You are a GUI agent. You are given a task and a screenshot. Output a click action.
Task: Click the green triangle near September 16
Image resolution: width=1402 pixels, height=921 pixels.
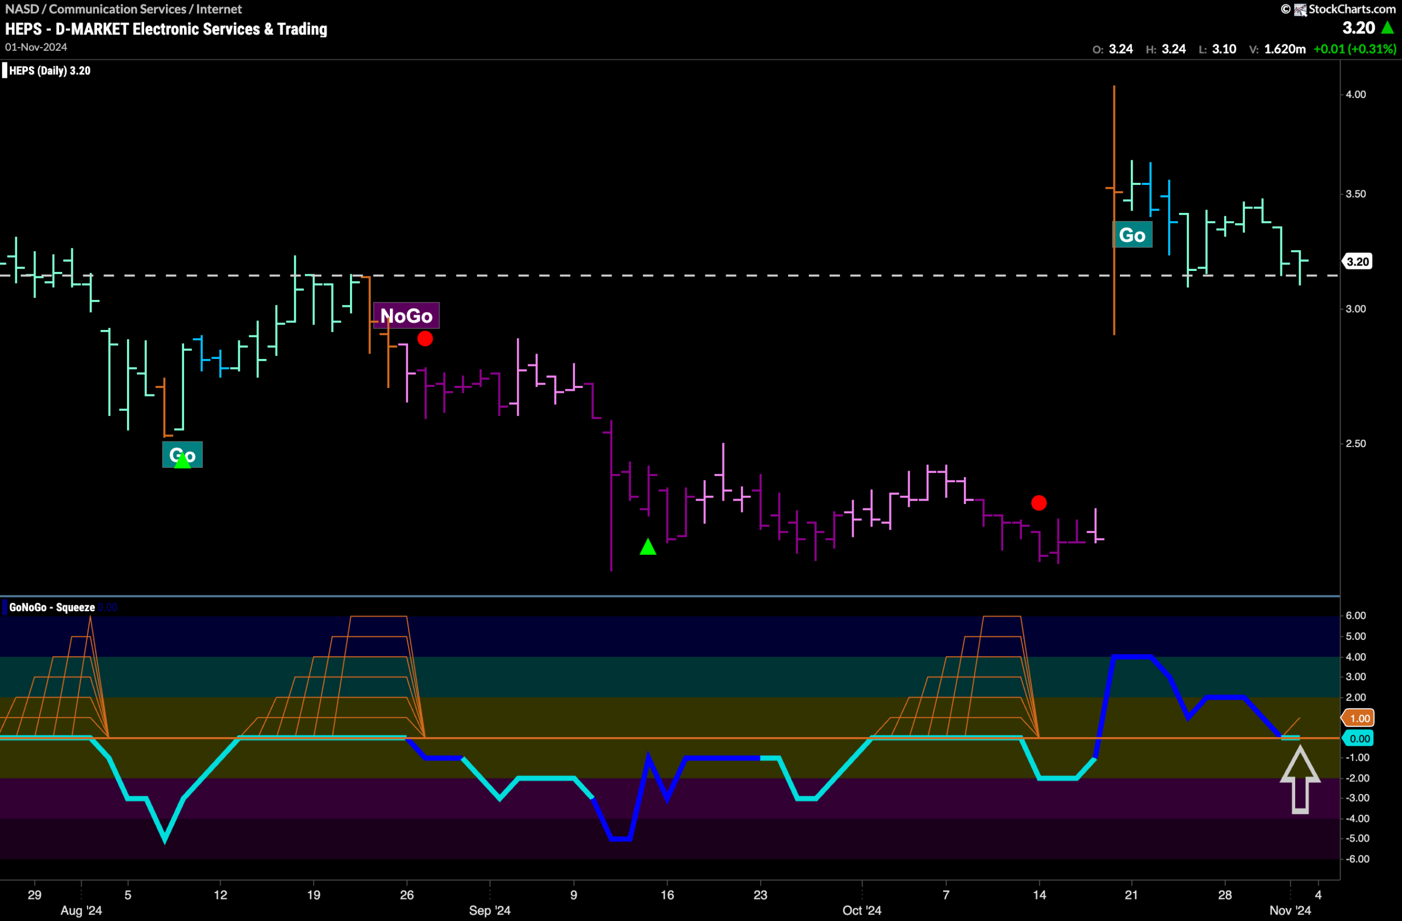click(x=647, y=547)
